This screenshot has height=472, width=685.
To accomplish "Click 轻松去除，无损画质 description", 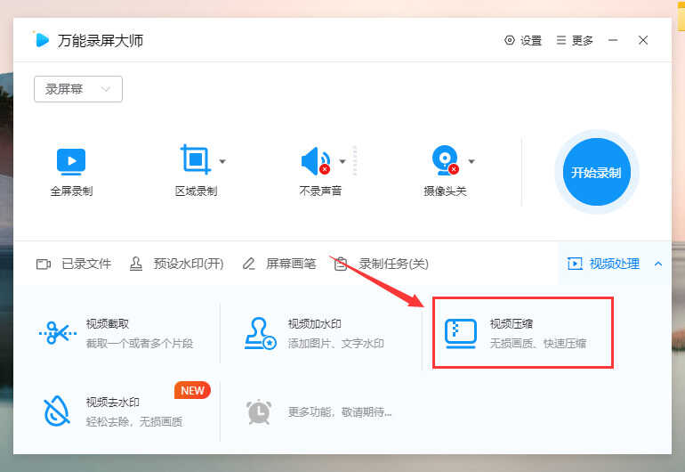I will click(x=134, y=422).
